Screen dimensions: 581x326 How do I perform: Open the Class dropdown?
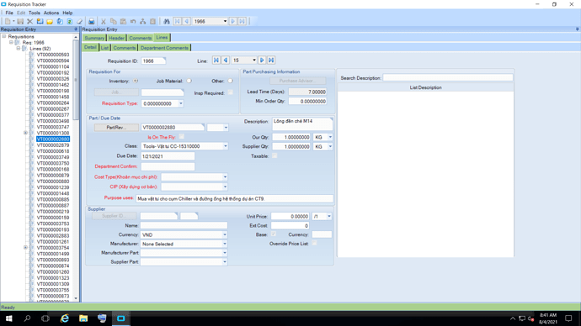226,146
